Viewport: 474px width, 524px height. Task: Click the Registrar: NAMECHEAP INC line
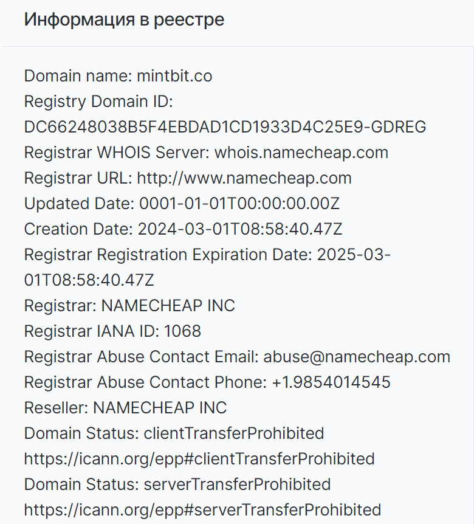pyautogui.click(x=129, y=306)
